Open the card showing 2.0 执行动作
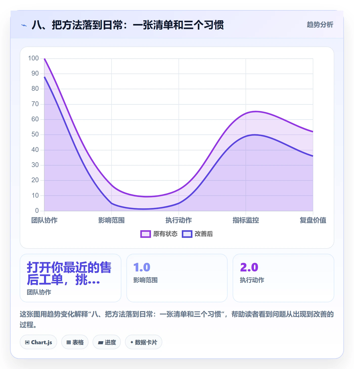 [283, 278]
